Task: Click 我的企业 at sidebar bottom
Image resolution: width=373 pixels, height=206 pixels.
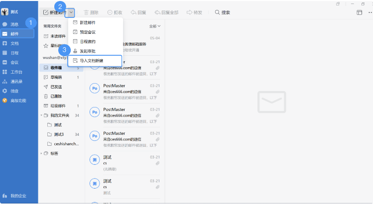Action: tap(17, 196)
